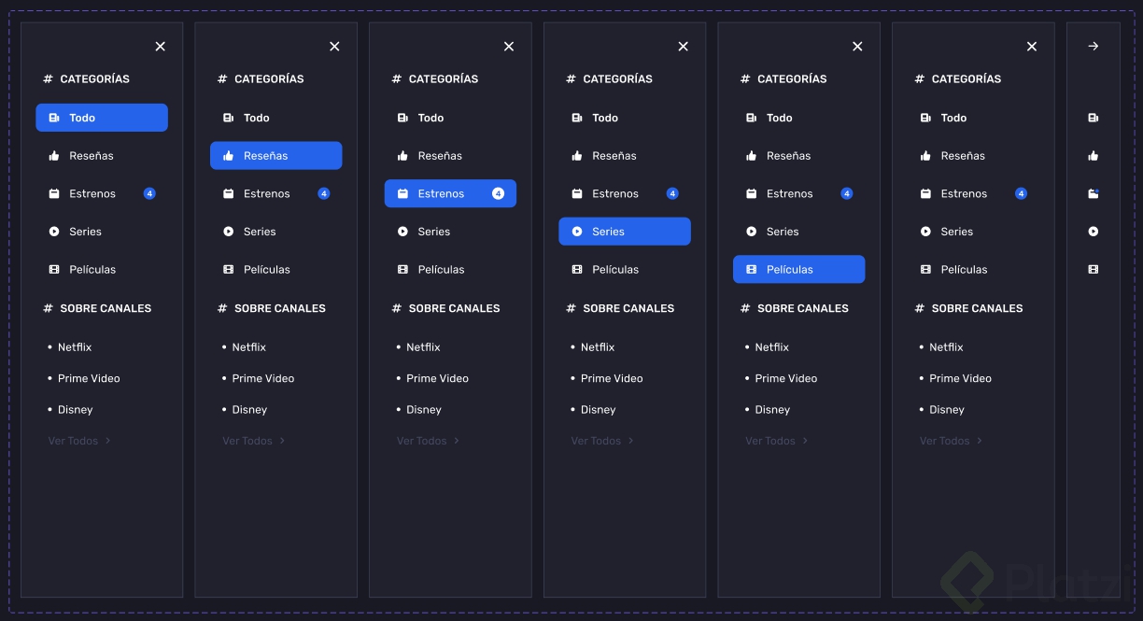Close the sidebar with no highlighted menu item
1143x621 pixels.
coord(1032,47)
